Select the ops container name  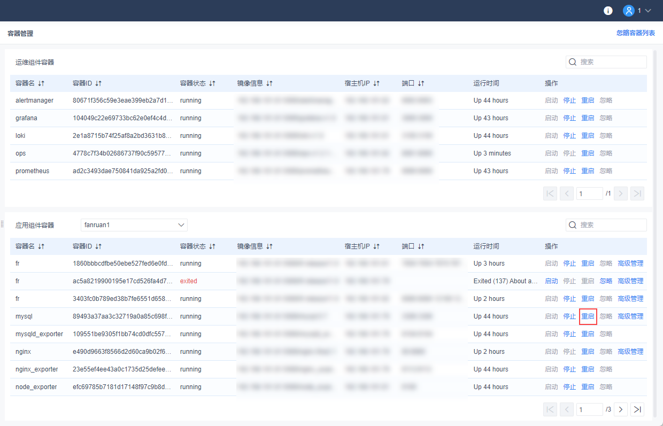[21, 153]
